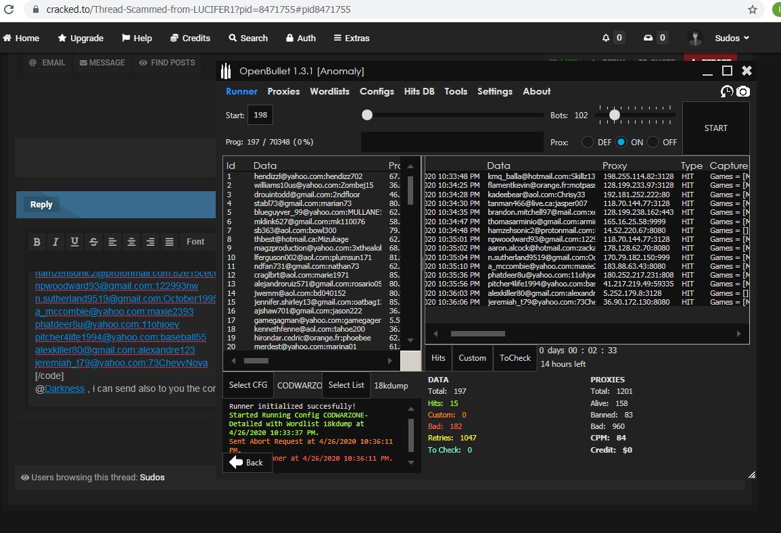Toggle bold formatting in reply editor
This screenshot has height=533, width=781.
tap(37, 242)
